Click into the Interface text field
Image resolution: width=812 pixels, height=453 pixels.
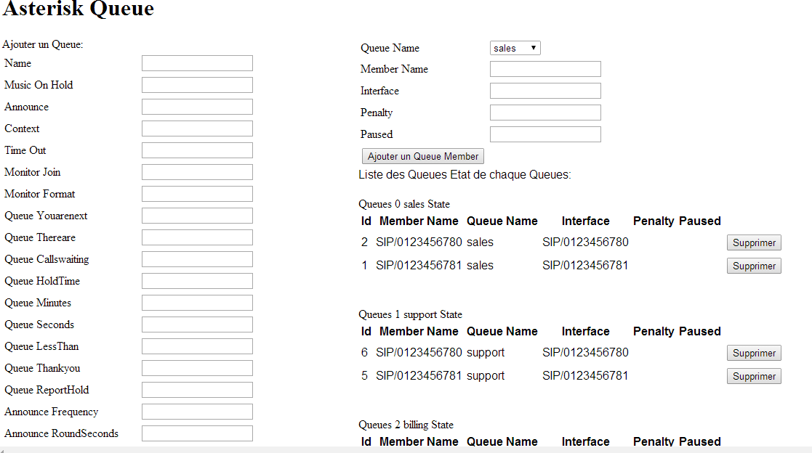(x=545, y=91)
